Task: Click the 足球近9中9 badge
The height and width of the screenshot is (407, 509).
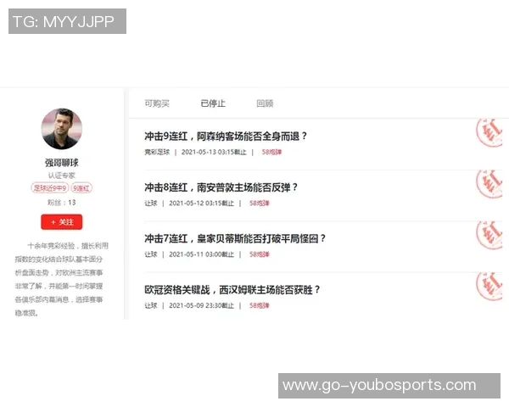Action: (x=50, y=188)
